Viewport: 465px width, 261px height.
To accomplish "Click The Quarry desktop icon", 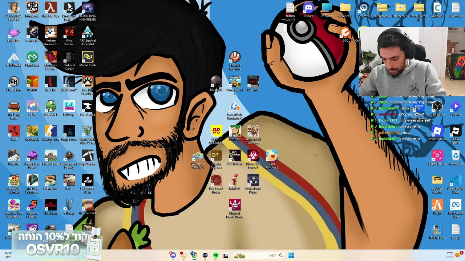I will coord(50,207).
